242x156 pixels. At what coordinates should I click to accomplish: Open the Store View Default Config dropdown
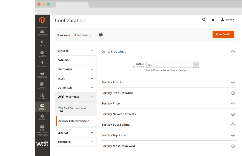83,35
